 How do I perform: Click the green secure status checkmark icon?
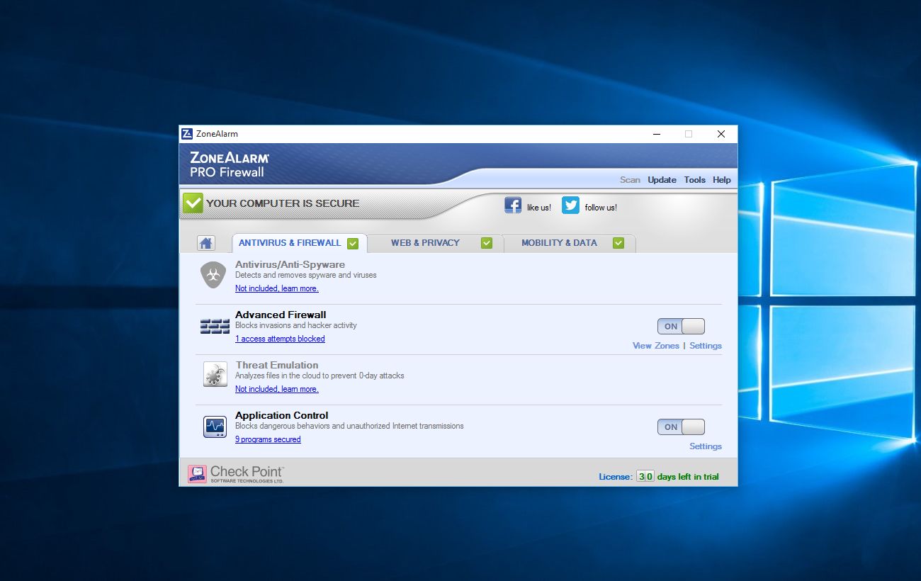pos(193,203)
